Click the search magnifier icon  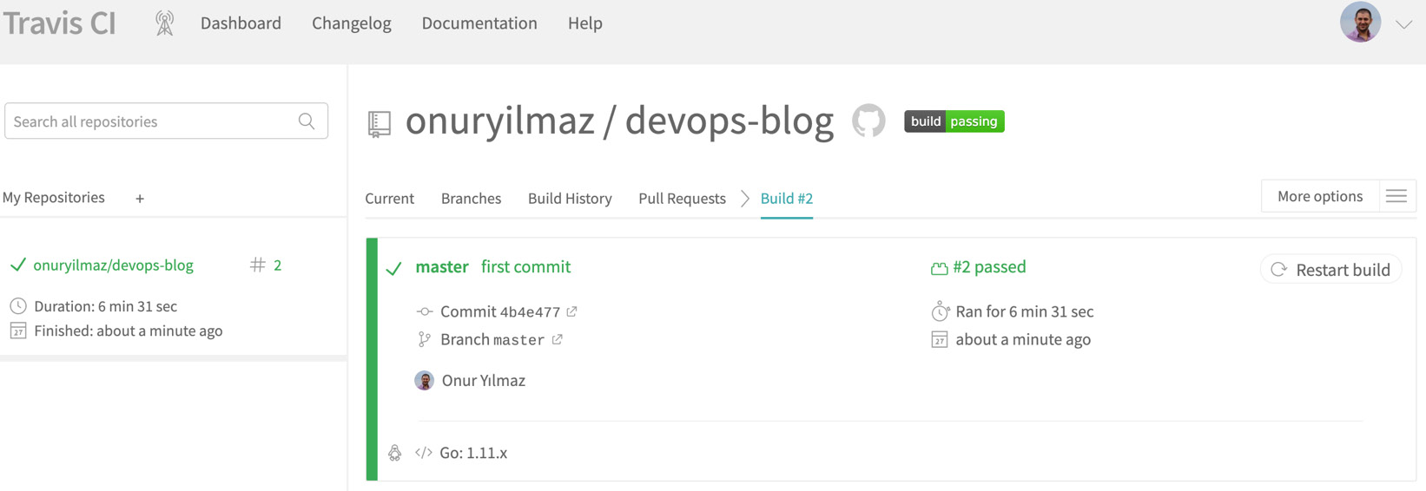click(x=307, y=121)
